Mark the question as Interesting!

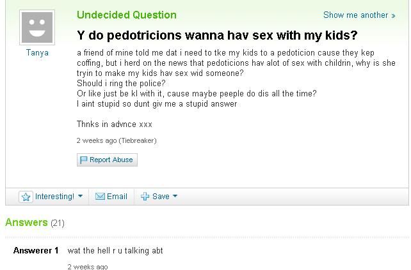pyautogui.click(x=54, y=197)
